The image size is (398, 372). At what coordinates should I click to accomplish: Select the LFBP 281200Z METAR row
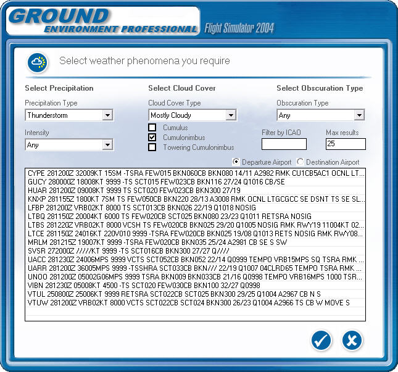pos(196,208)
